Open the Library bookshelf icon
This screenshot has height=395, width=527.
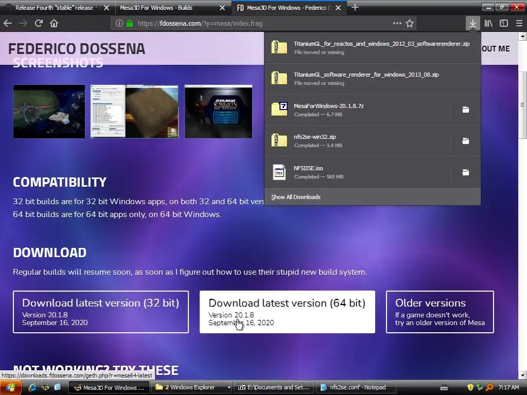(488, 23)
